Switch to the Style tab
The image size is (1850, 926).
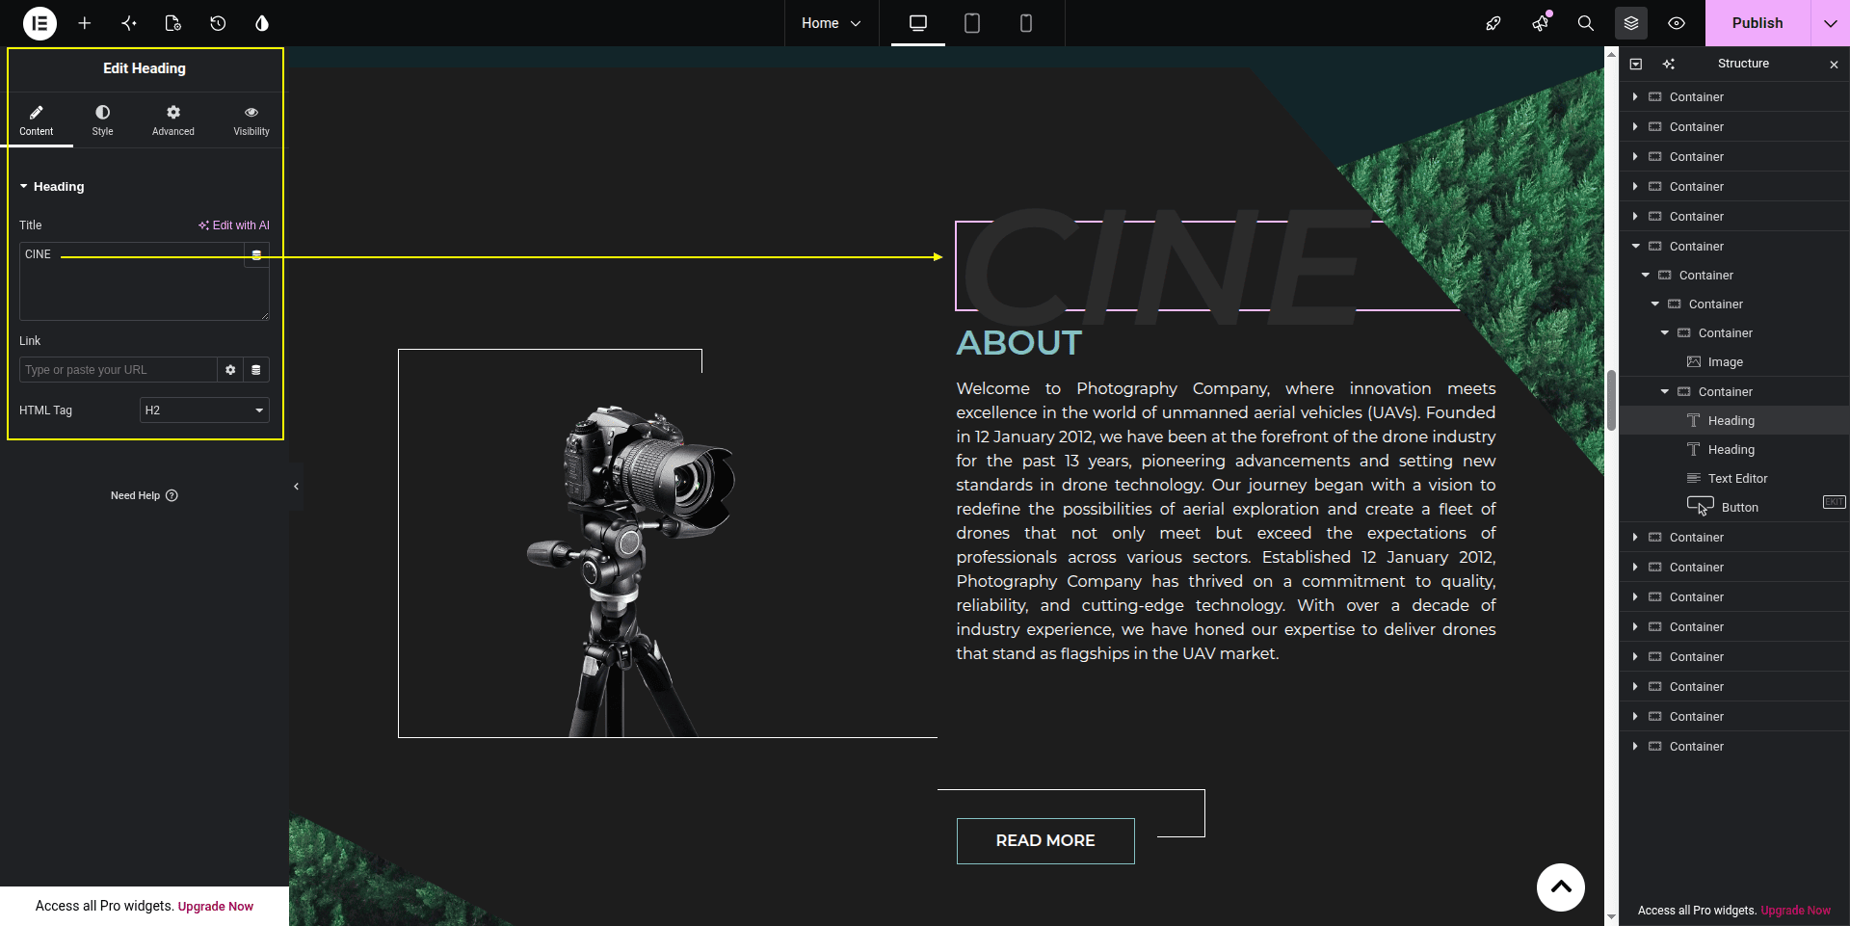(103, 120)
